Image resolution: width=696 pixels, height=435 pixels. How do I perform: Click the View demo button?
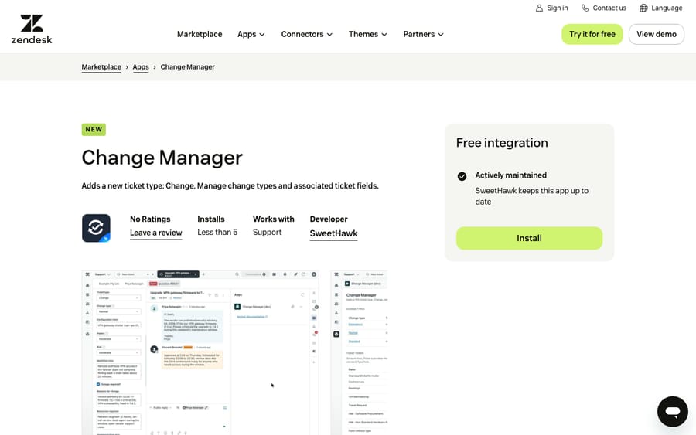[x=657, y=34]
